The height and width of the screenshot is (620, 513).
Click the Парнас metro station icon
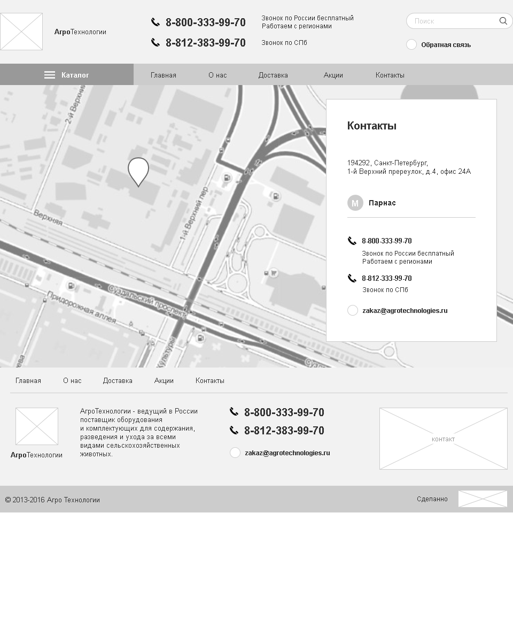(355, 203)
